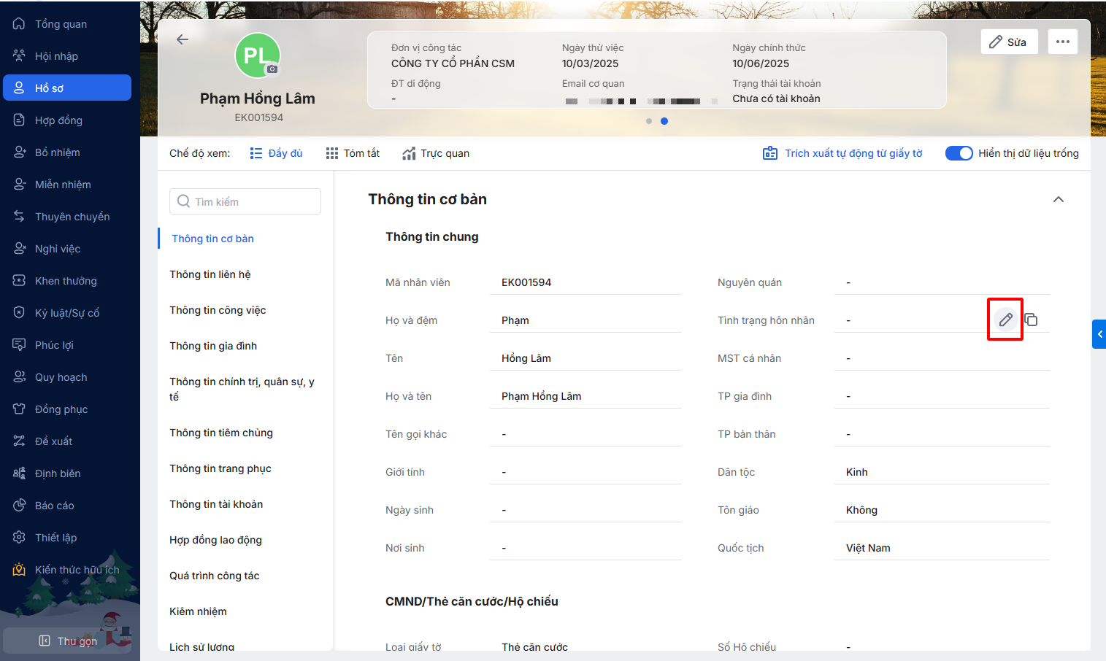Open the Kiêm nhiệm section
This screenshot has width=1106, height=661.
coord(198,611)
